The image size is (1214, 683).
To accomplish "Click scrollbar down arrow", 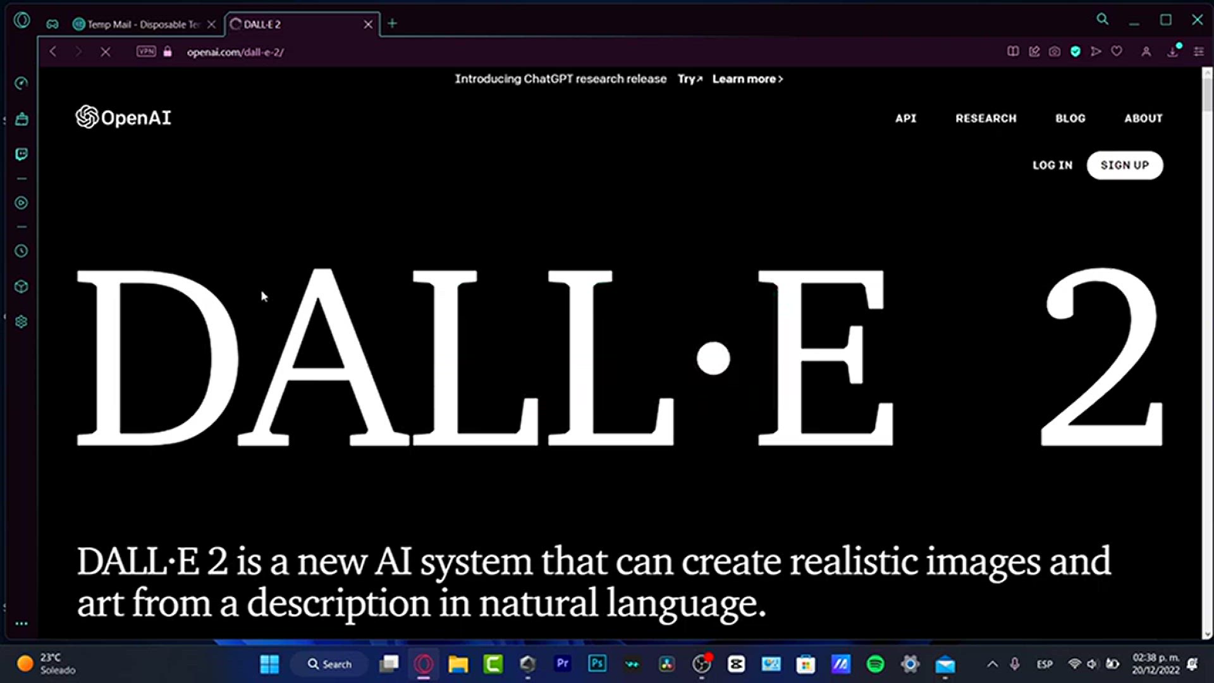I will [x=1207, y=634].
